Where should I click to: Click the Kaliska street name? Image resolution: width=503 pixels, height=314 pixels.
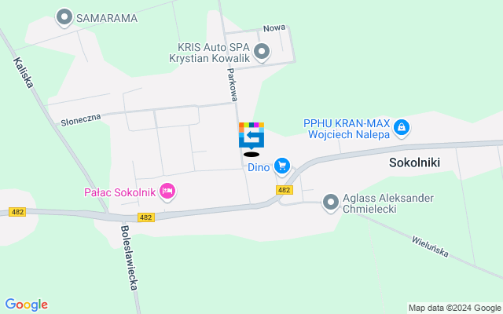tap(24, 72)
